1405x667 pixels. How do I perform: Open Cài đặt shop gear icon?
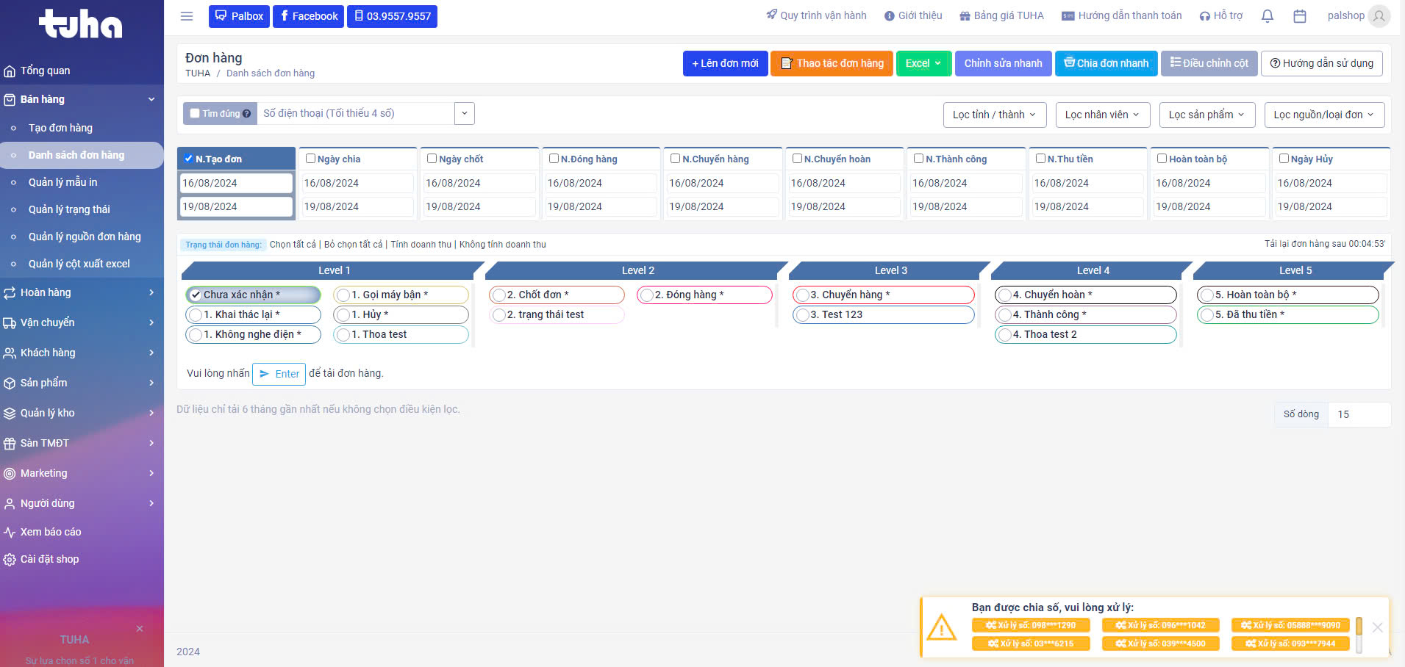point(10,560)
